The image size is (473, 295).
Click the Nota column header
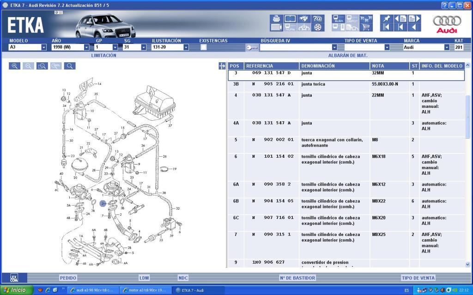coord(390,66)
